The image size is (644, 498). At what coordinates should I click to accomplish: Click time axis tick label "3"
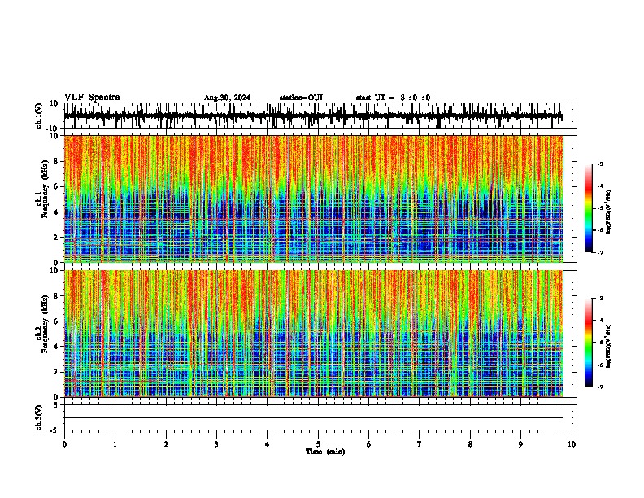tap(216, 444)
